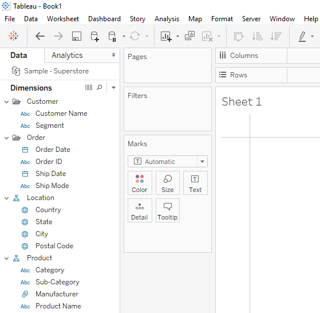Click the new worksheet icon
The height and width of the screenshot is (313, 320).
coord(166,36)
